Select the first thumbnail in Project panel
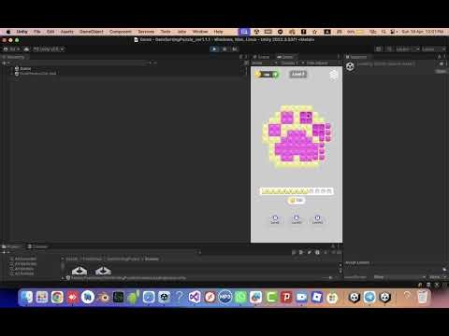Viewport: 449px width, 336px height. pos(80,271)
